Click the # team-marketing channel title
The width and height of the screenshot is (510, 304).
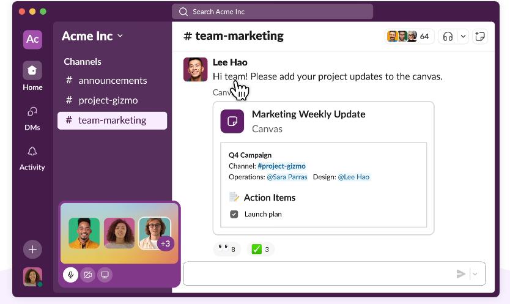(234, 36)
